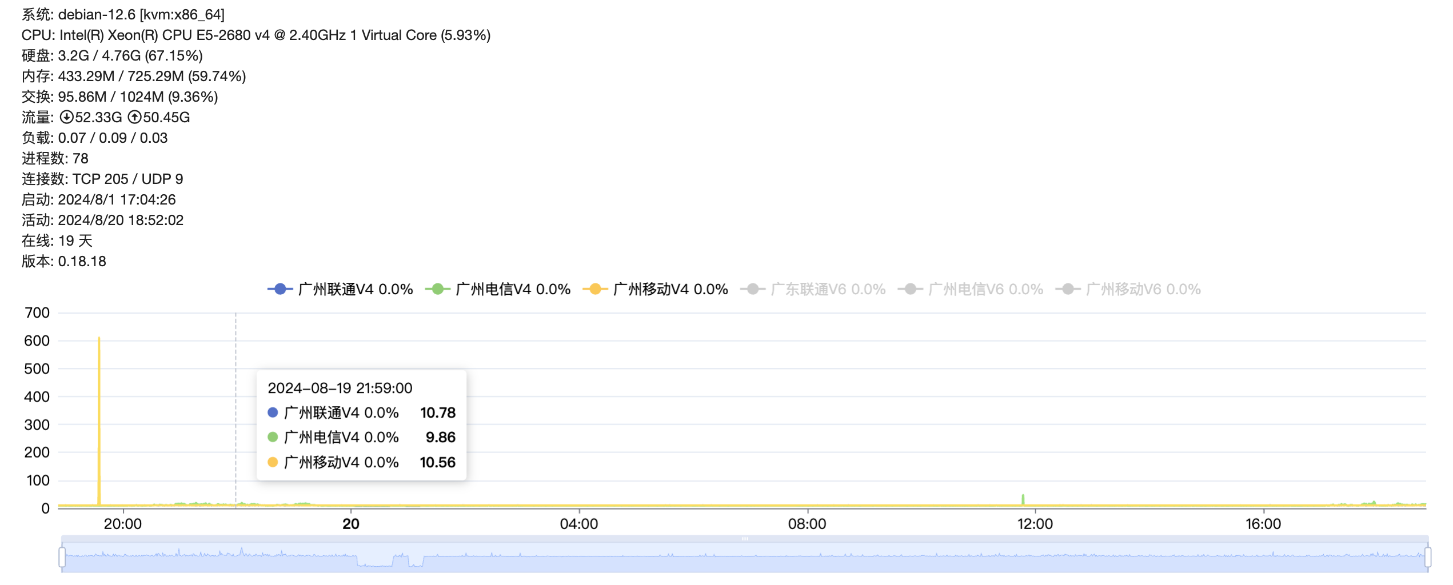
Task: Click the blue 广州联通V4 dot in tooltip
Action: [273, 412]
